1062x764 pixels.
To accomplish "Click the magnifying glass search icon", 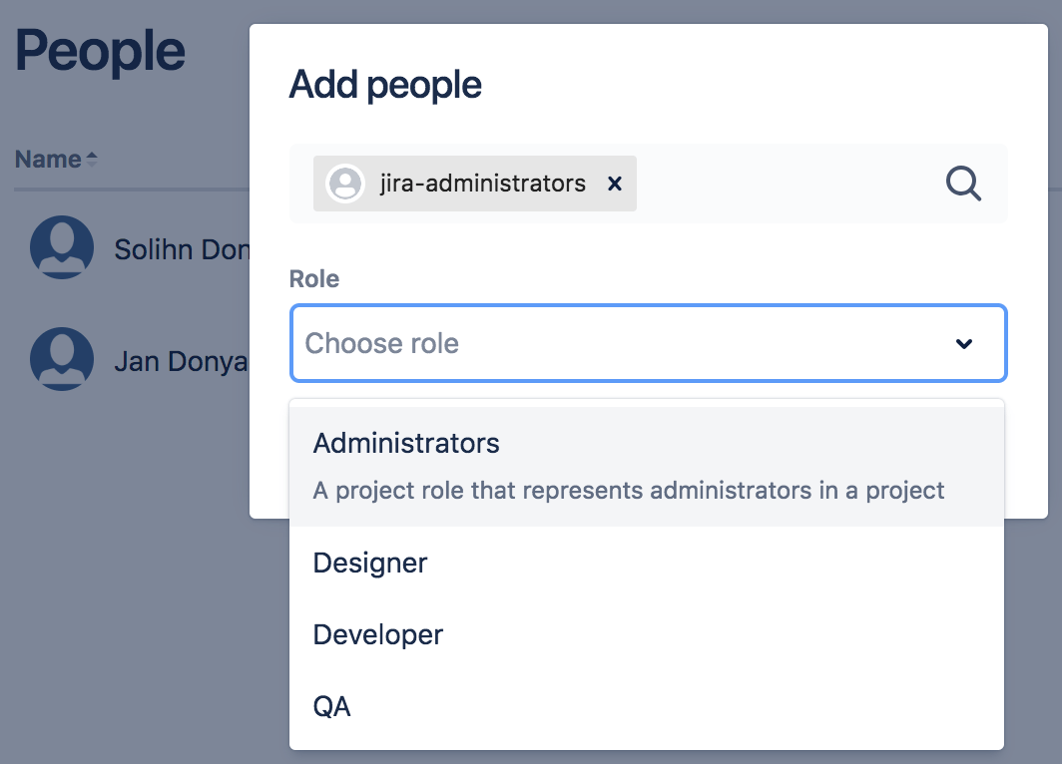I will click(x=963, y=184).
